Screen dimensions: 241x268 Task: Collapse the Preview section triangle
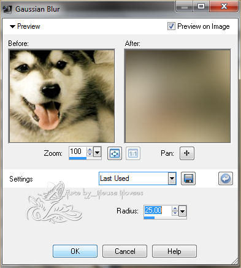coord(12,26)
